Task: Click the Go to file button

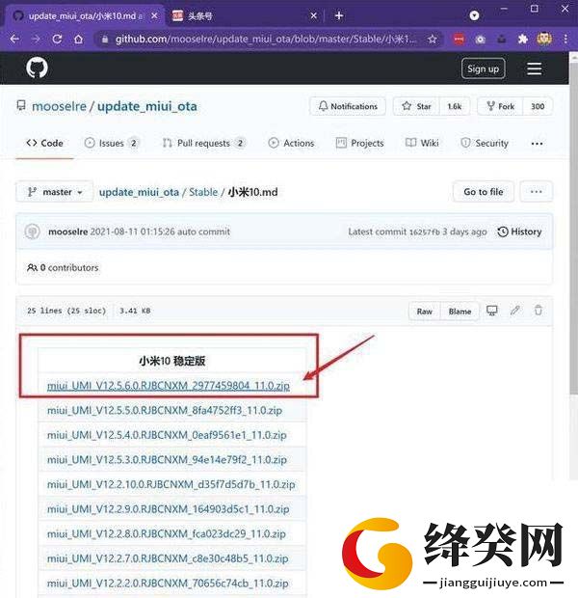Action: click(484, 191)
